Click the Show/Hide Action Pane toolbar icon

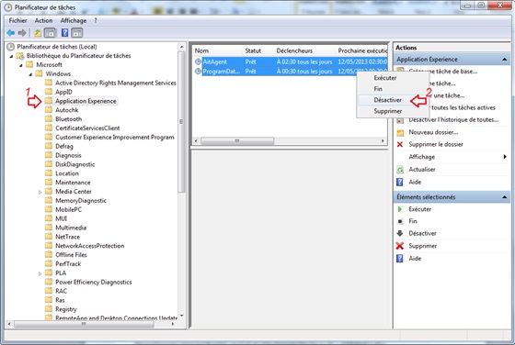[77, 32]
